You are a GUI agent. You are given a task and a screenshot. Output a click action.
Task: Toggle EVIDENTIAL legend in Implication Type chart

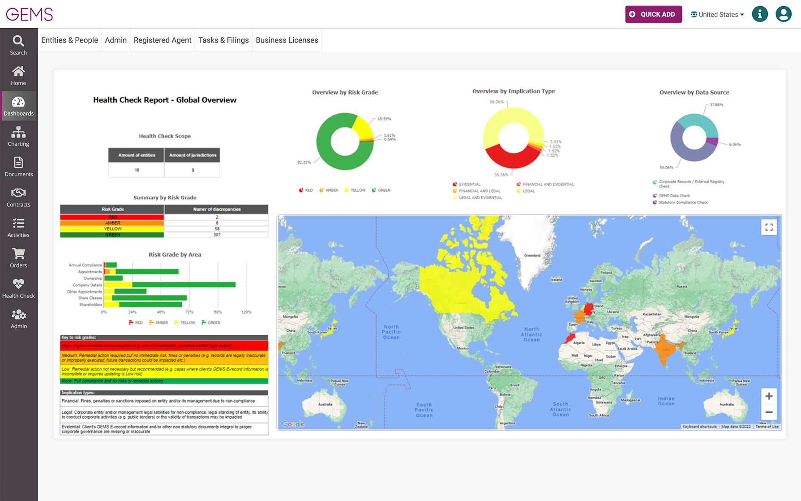[467, 184]
